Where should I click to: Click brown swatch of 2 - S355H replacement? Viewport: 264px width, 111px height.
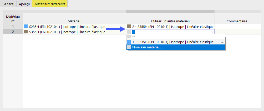[129, 27]
